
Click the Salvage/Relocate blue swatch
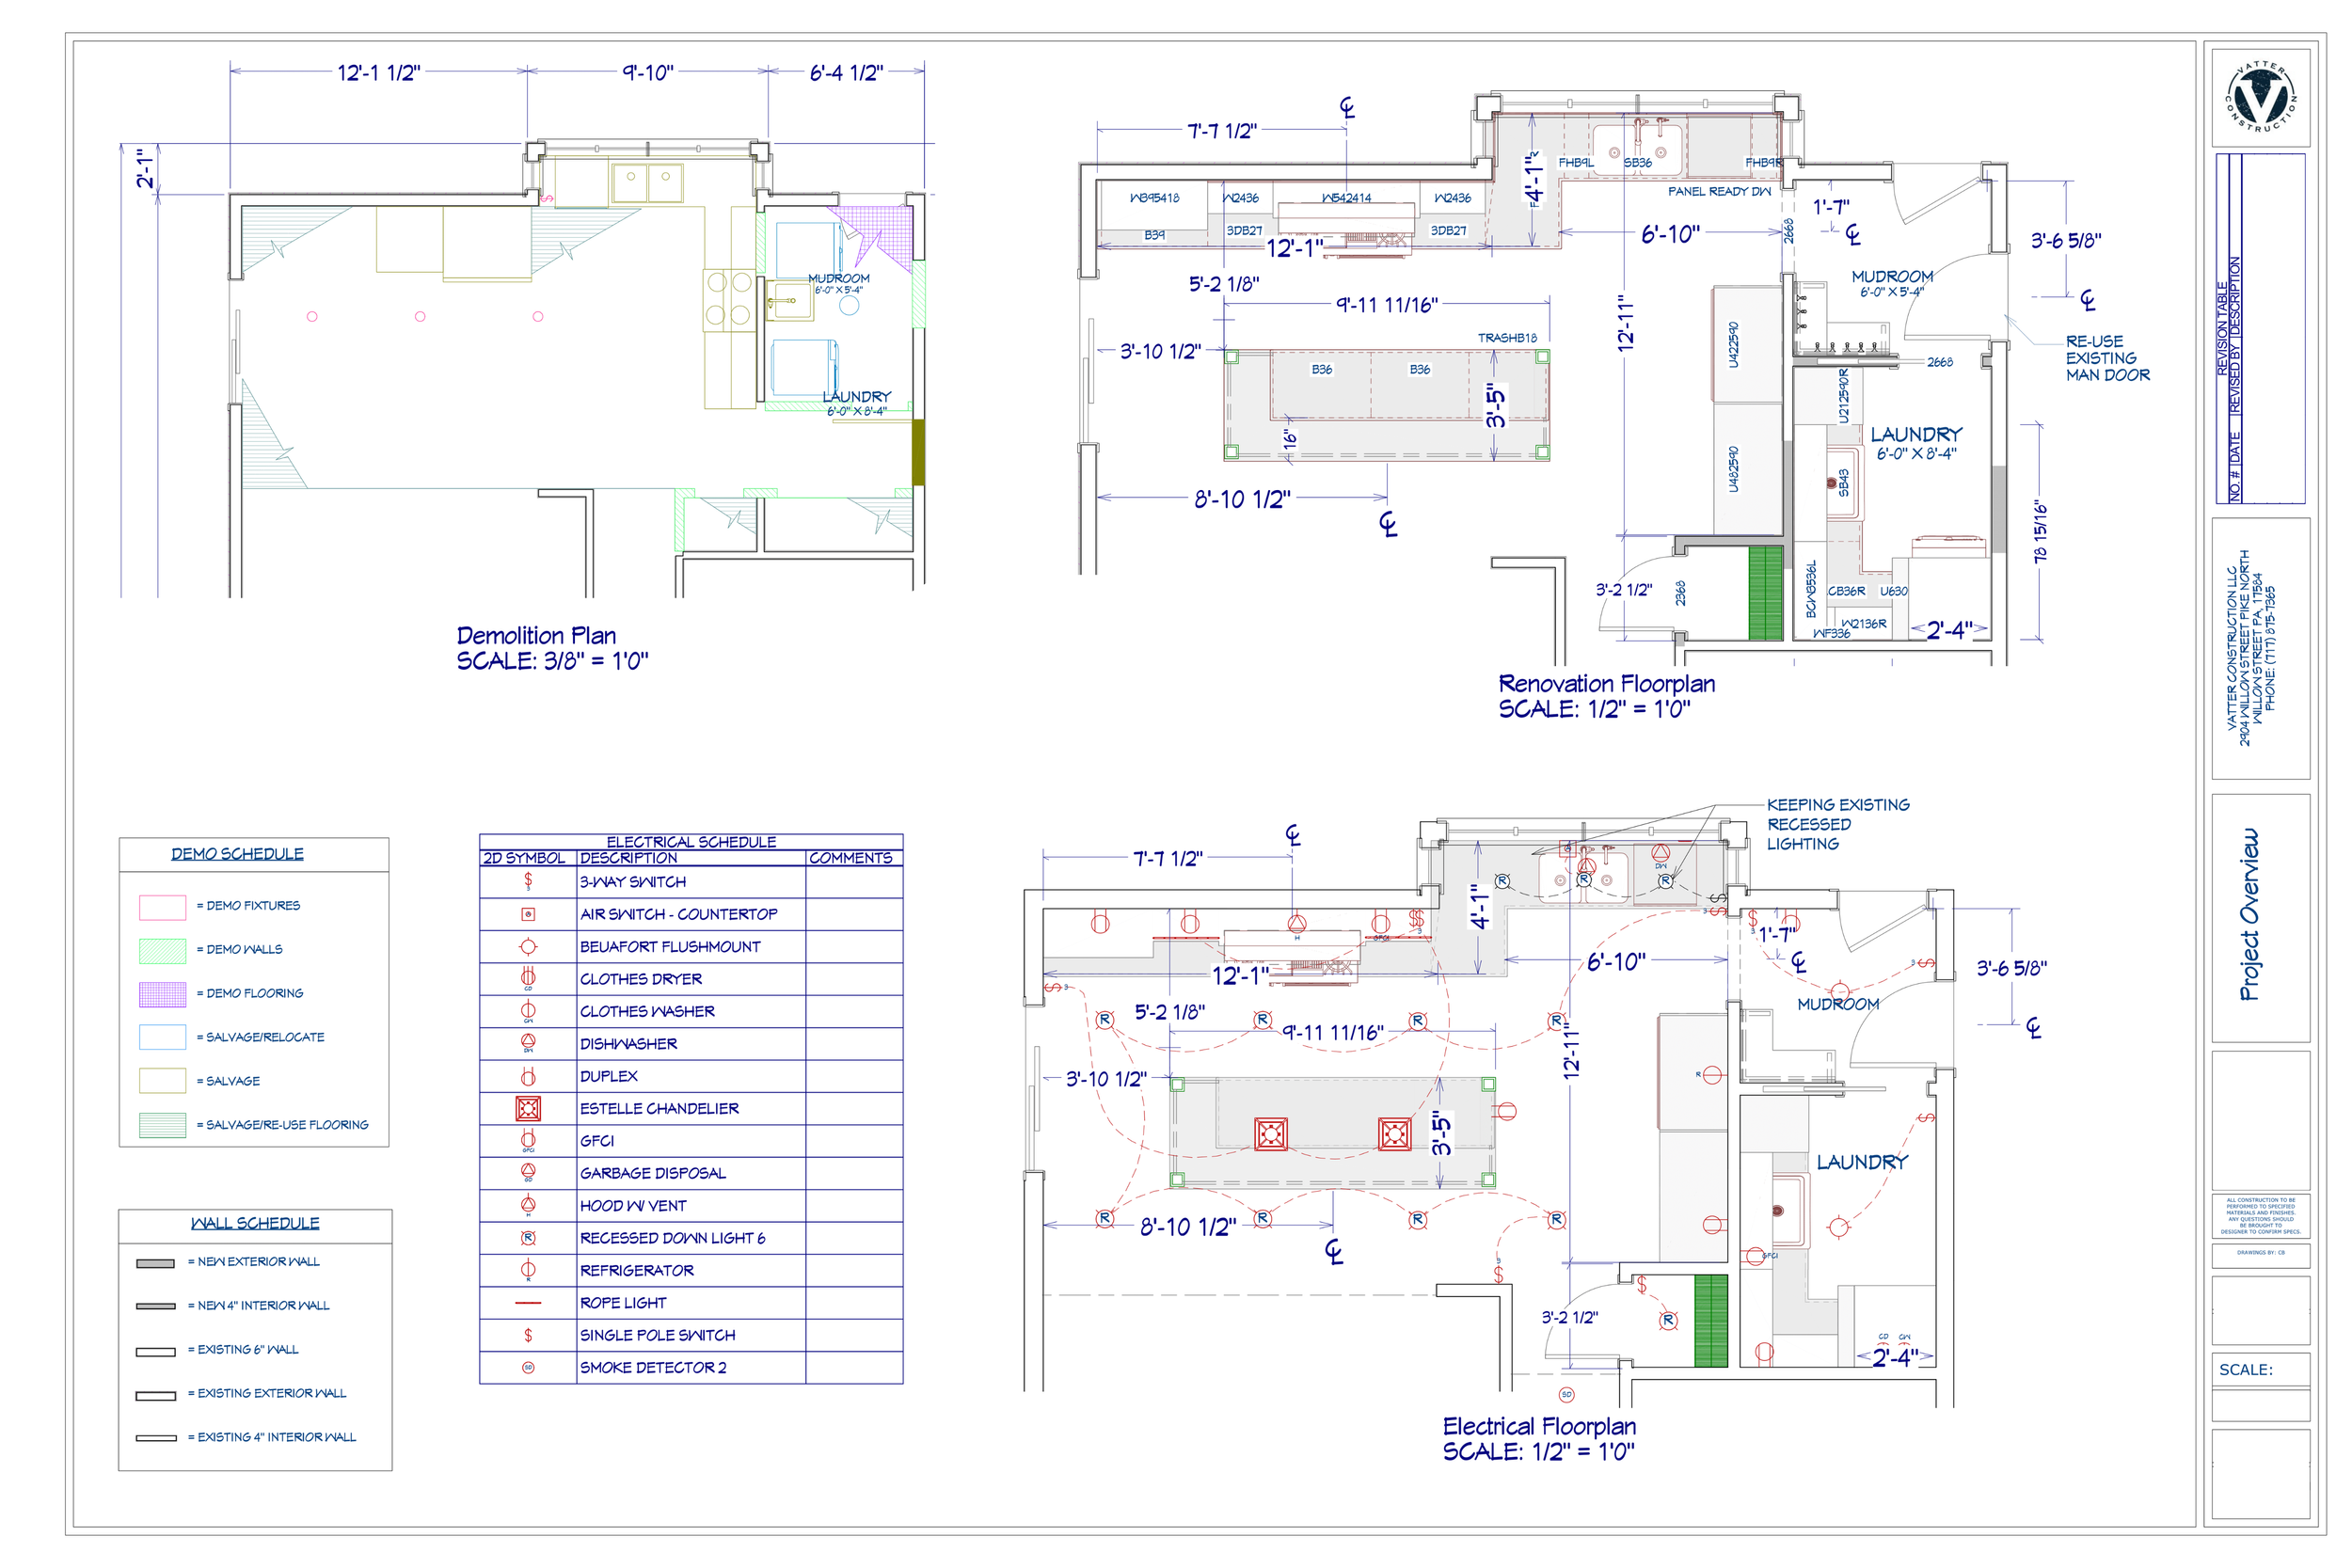(162, 1037)
